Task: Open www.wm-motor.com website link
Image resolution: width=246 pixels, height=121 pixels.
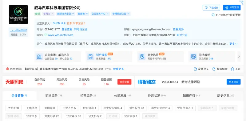Action: click(61, 35)
